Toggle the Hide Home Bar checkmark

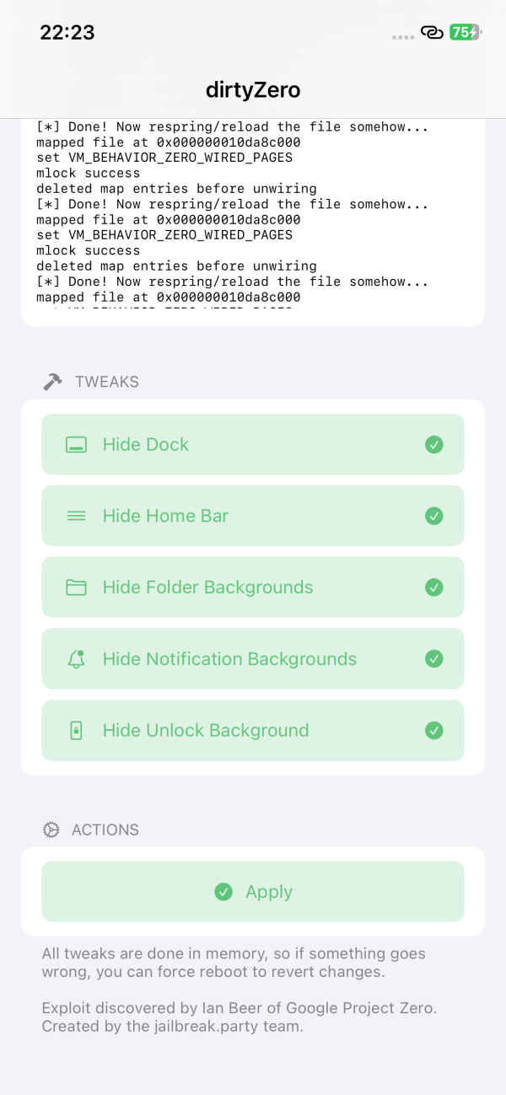pyautogui.click(x=434, y=516)
